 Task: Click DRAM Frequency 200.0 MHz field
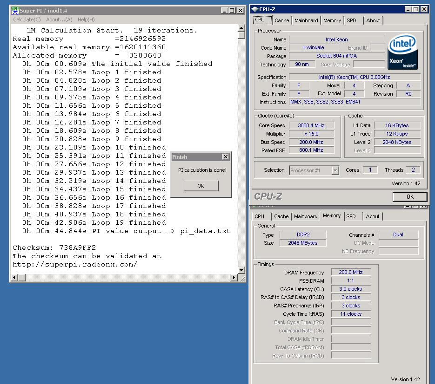point(351,273)
